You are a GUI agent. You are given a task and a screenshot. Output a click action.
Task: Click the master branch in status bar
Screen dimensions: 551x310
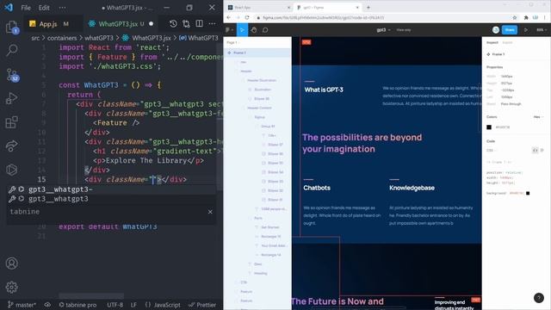click(22, 305)
